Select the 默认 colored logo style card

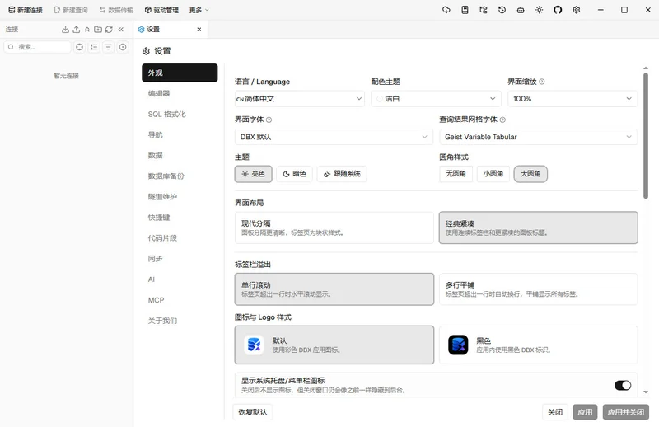(334, 345)
